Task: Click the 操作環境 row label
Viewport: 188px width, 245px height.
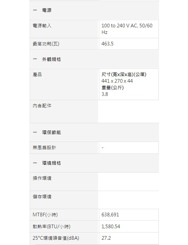Action: [x=42, y=178]
